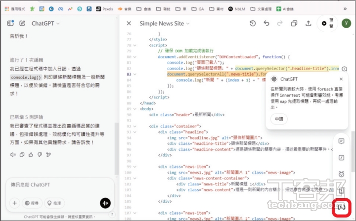Image resolution: width=356 pixels, height=221 pixels.
Task: Click the read aloud speaker icon
Action: (x=13, y=154)
